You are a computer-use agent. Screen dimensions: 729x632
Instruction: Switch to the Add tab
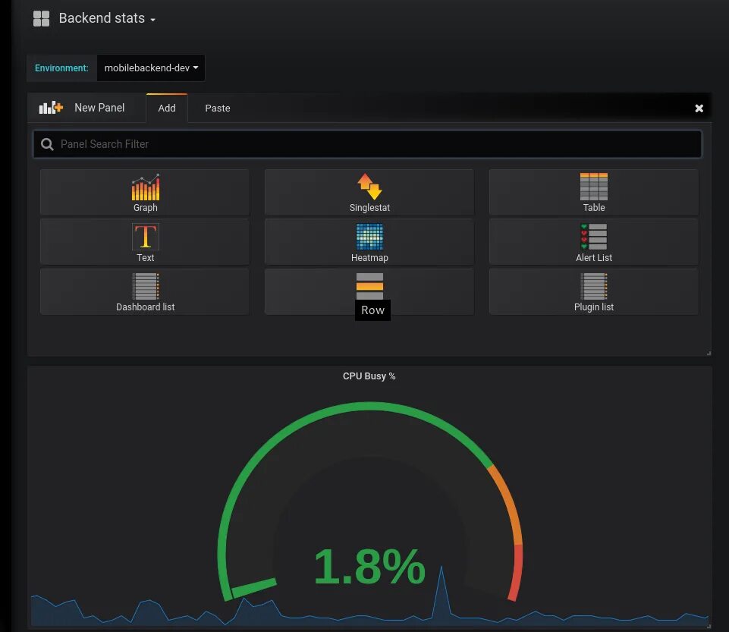pyautogui.click(x=167, y=108)
